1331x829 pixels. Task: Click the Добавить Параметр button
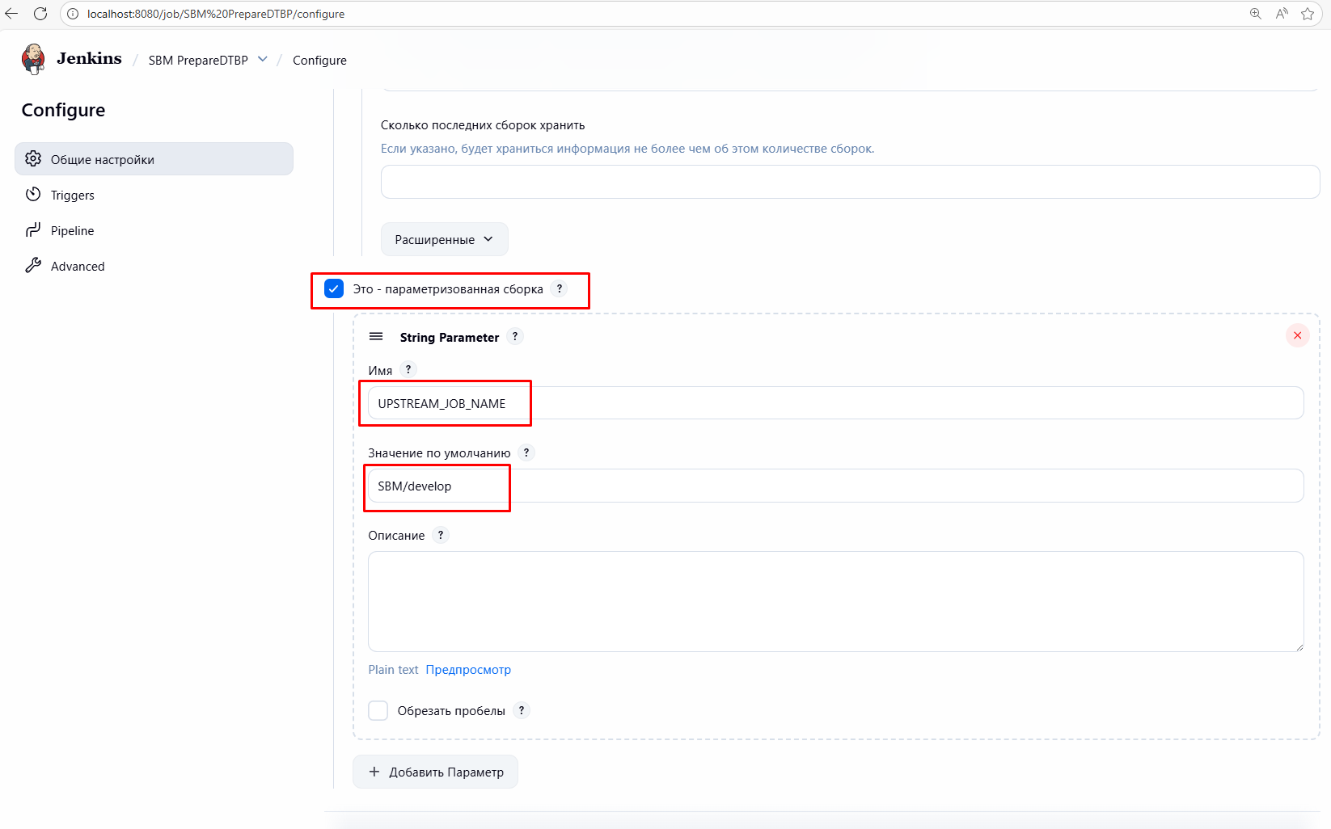pos(435,772)
